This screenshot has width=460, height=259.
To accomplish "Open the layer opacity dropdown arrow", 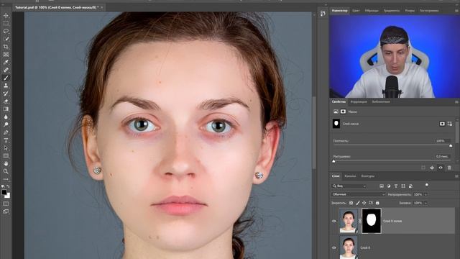I will (425, 194).
